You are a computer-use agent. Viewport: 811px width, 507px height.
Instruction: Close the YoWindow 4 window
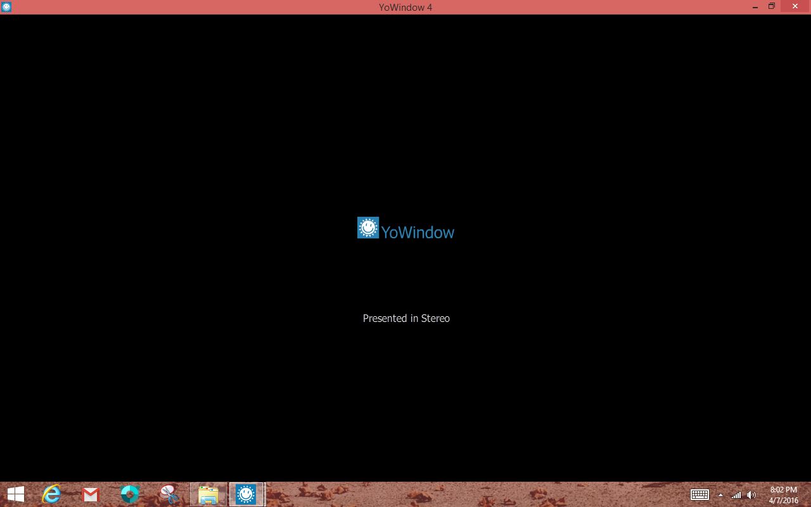coord(795,7)
